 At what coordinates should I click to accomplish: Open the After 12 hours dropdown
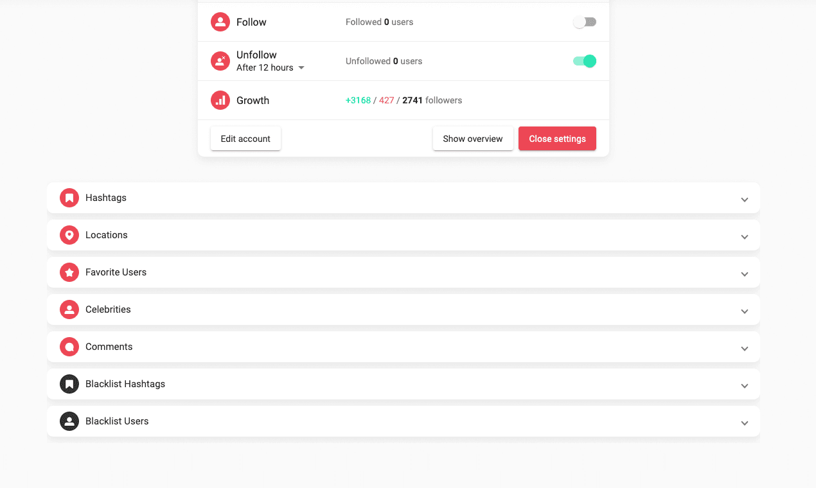tap(271, 67)
